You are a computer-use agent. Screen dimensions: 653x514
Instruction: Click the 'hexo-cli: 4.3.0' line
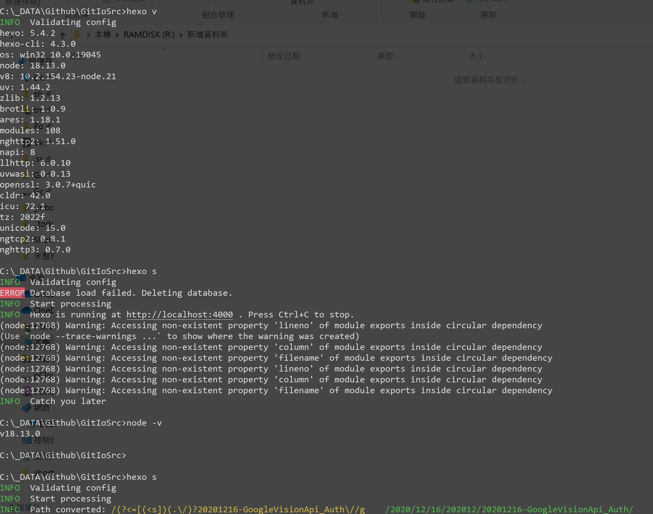pos(38,44)
